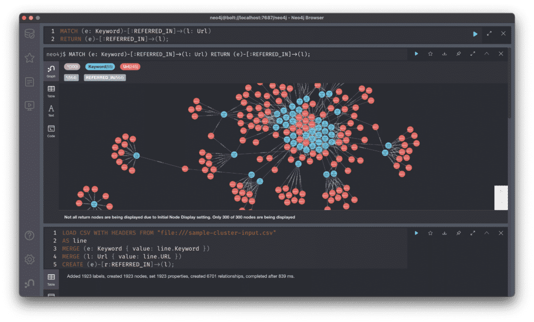Expand the graph frame to fullscreen
The image size is (534, 322).
tap(472, 53)
